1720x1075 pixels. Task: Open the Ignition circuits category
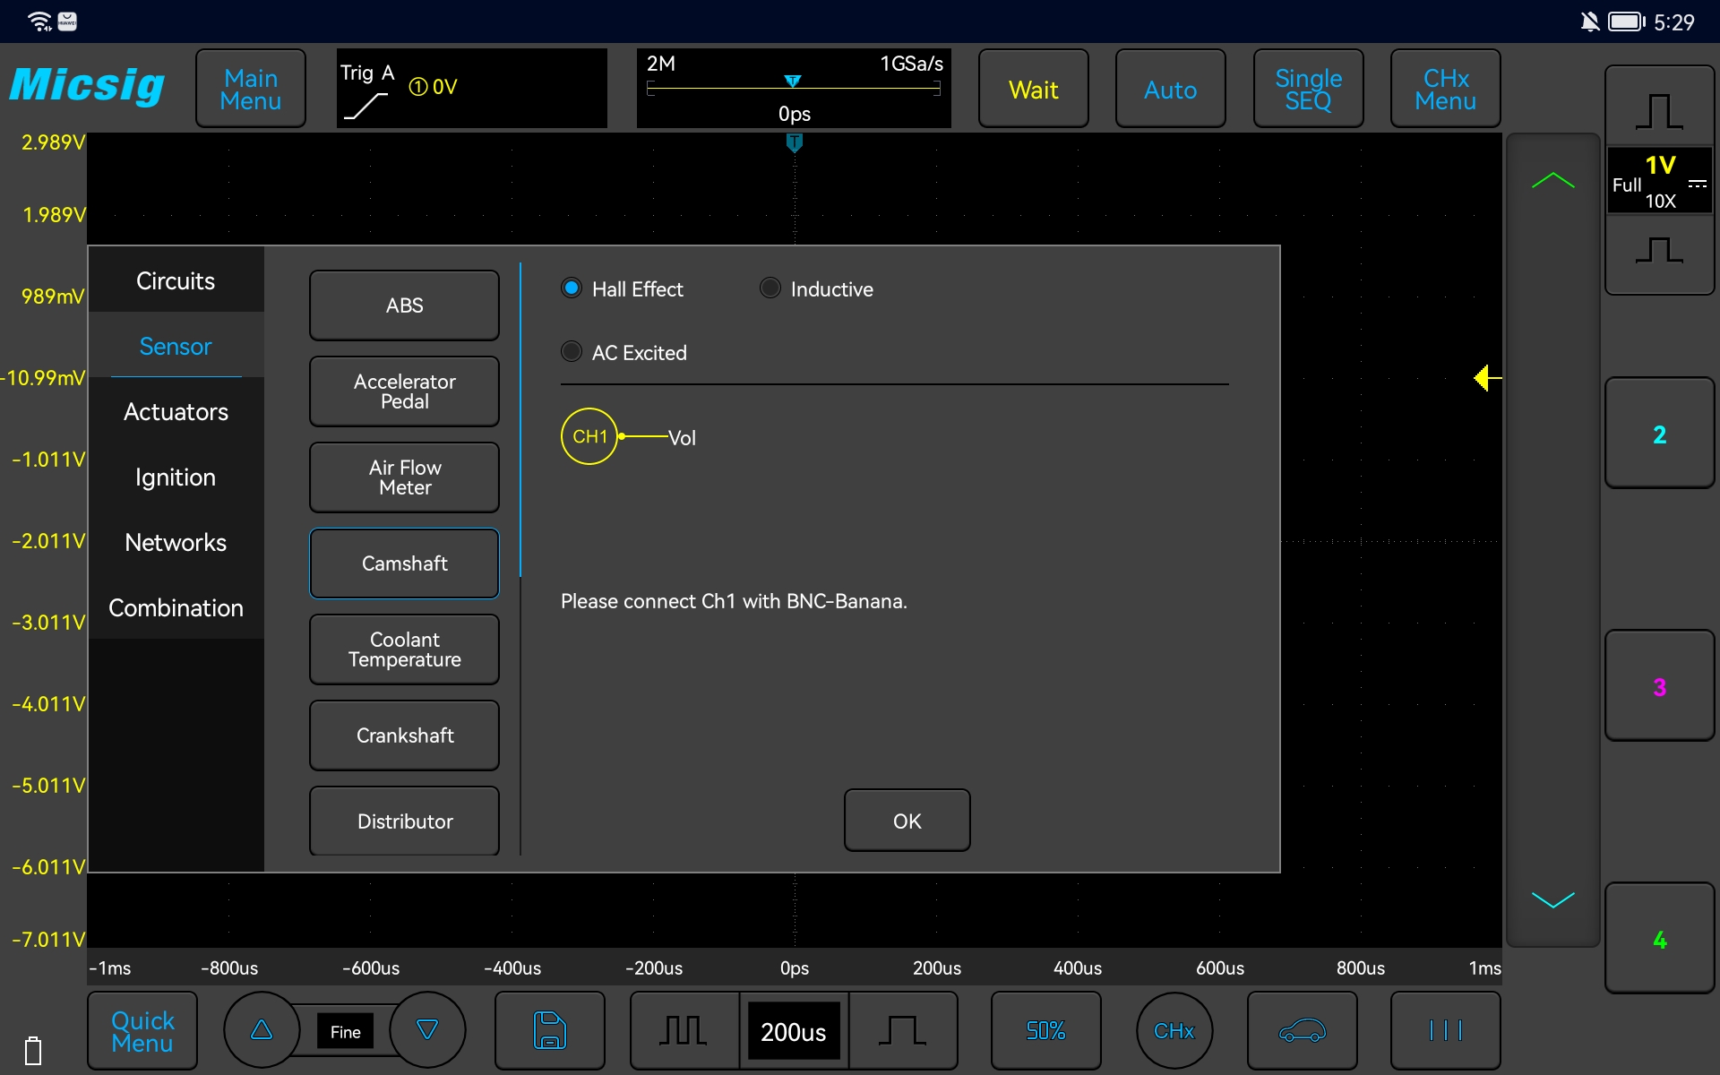pyautogui.click(x=176, y=477)
